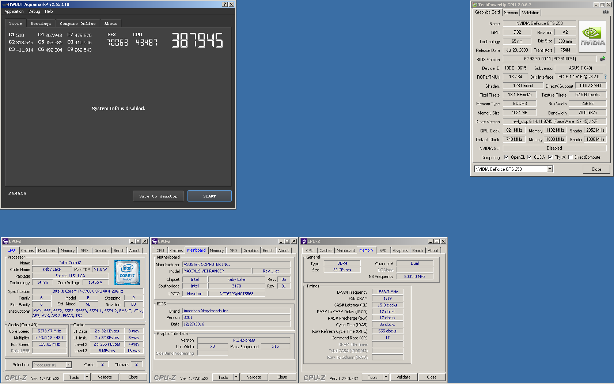
Task: Click Validate in CPU-Z Mainboard window
Action: click(x=254, y=377)
